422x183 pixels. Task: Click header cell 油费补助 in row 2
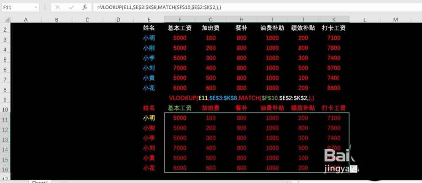coord(272,28)
